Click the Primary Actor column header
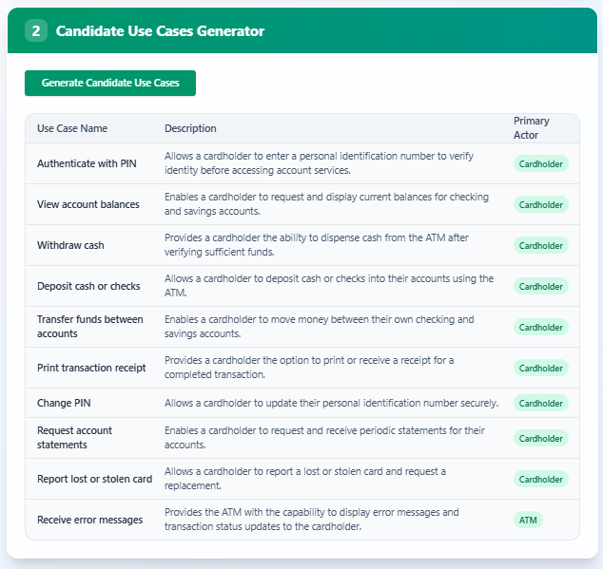 [x=532, y=128]
